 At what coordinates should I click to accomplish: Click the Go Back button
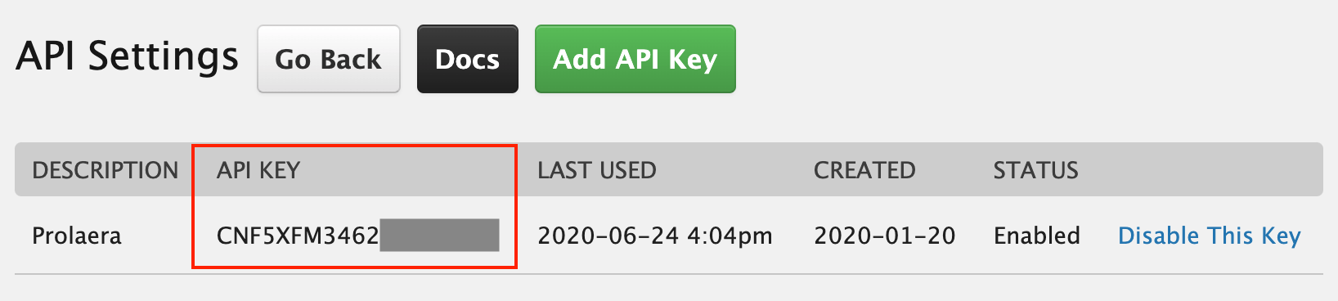[x=329, y=59]
